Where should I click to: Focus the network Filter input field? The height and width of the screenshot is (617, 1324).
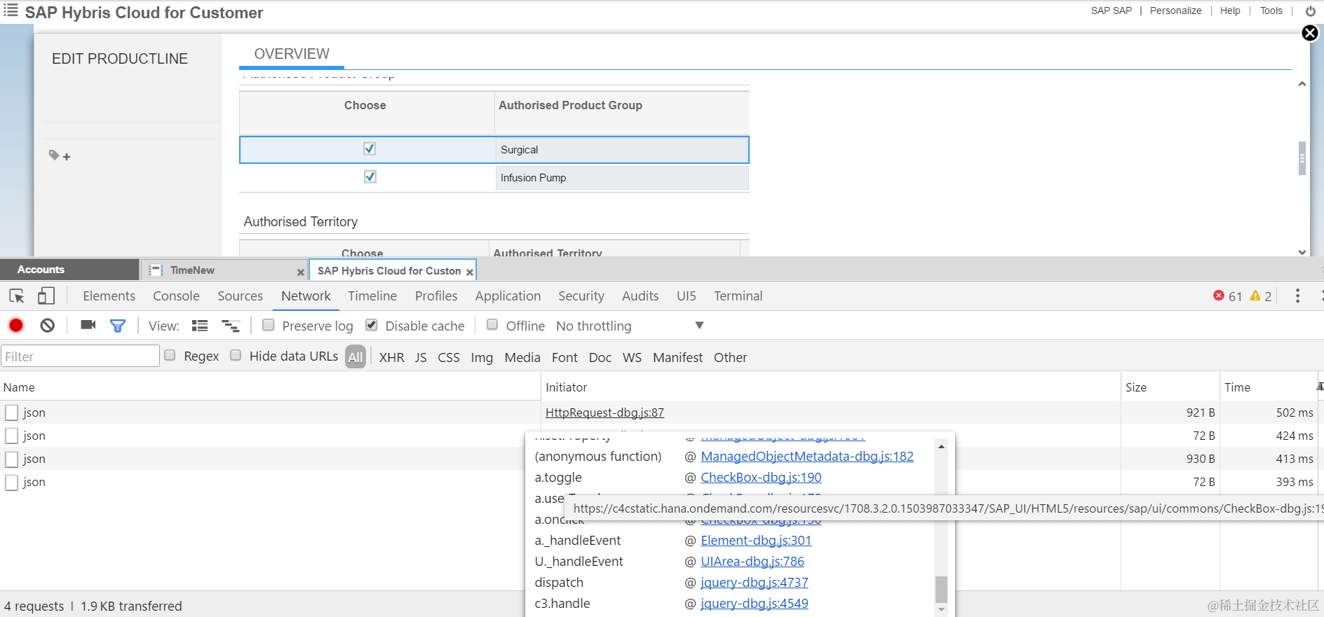point(80,356)
